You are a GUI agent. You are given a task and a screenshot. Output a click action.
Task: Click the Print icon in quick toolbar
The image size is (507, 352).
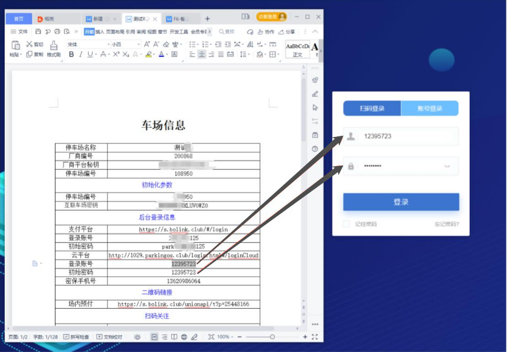pyautogui.click(x=57, y=31)
